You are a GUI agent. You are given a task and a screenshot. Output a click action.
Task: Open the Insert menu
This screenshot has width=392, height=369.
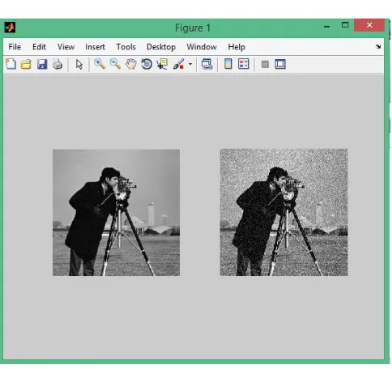(x=95, y=47)
